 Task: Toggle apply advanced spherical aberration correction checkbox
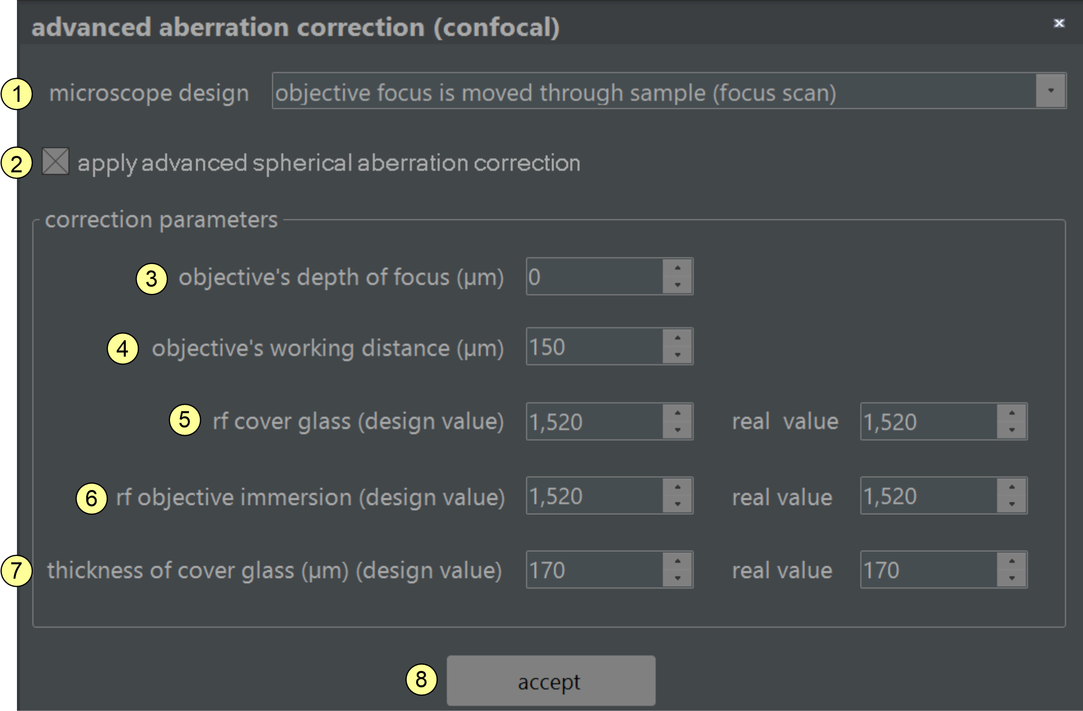55,162
